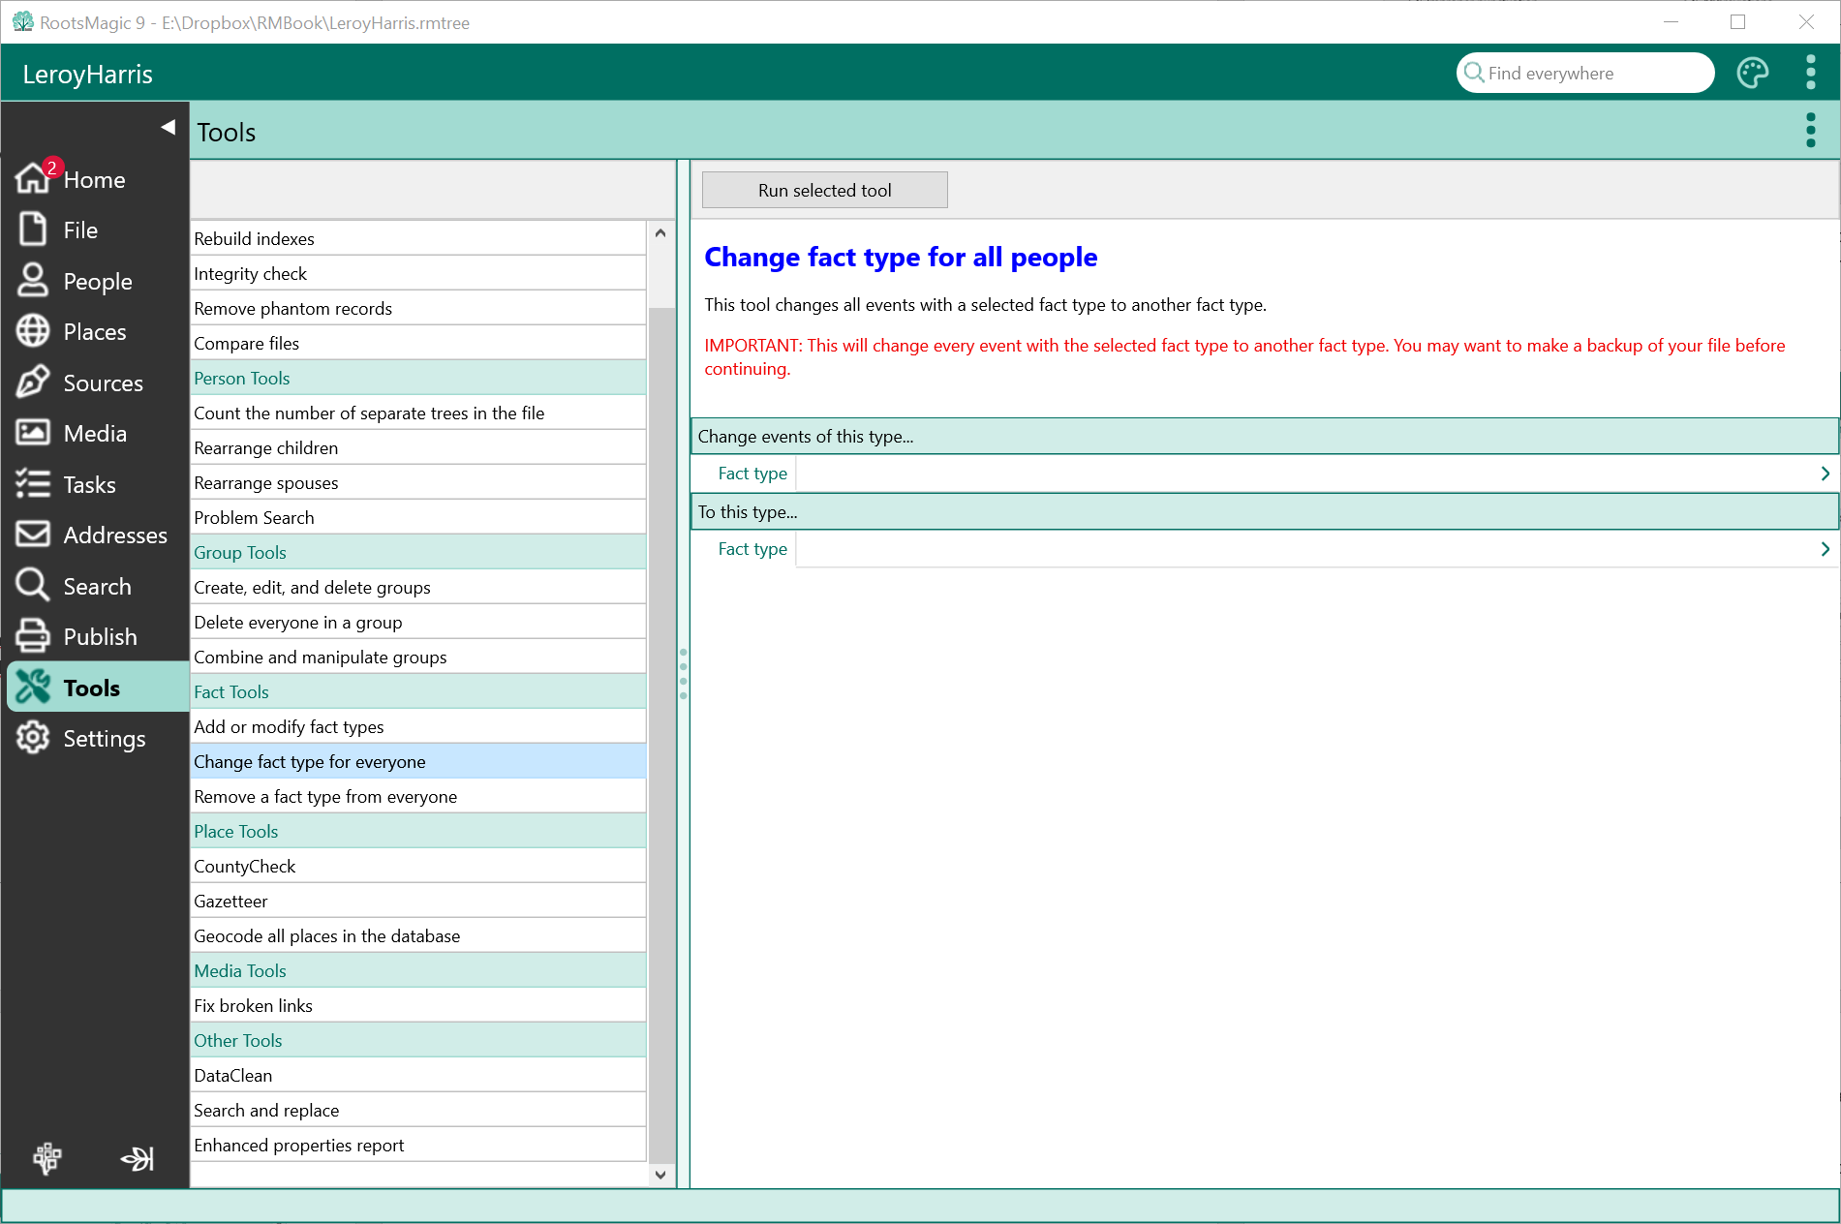Open the People view icon
The width and height of the screenshot is (1841, 1224).
coord(33,281)
